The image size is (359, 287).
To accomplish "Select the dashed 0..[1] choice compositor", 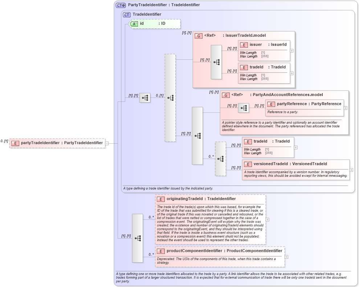I will [170, 98].
